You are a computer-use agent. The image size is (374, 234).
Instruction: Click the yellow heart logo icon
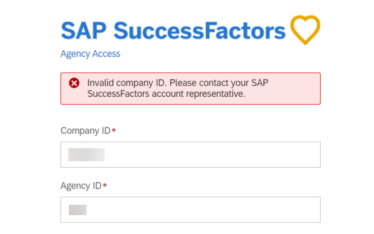305,30
